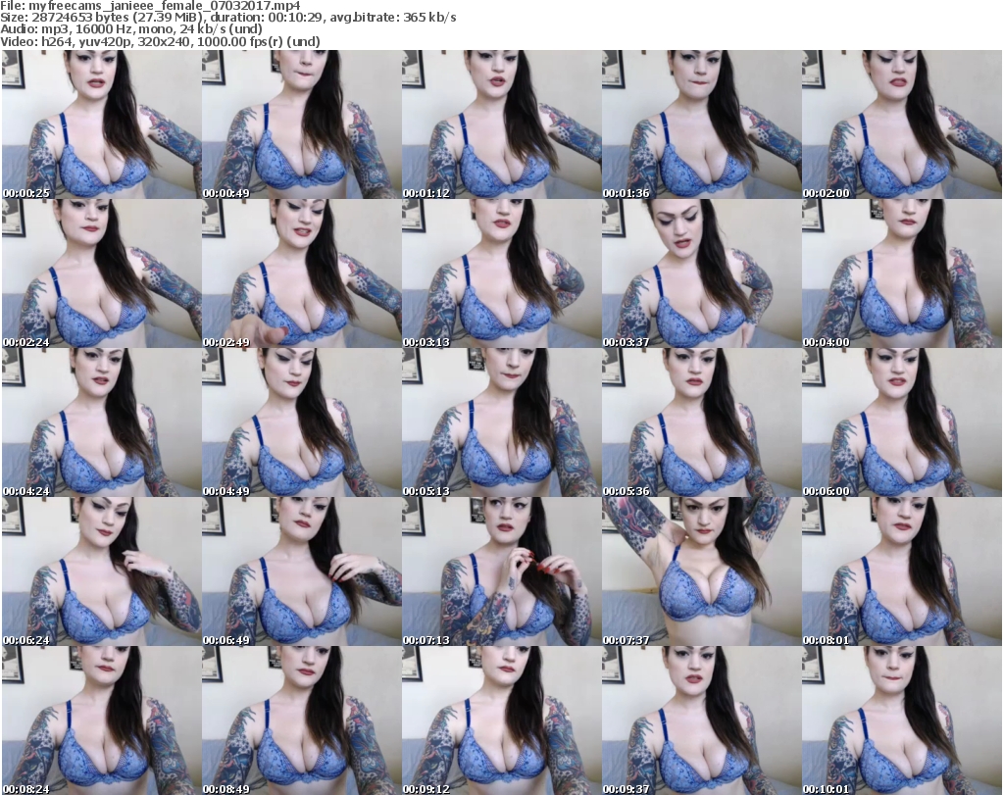Click the "File:" name line in header
Viewport: 1004px width, 795px height.
[x=150, y=6]
